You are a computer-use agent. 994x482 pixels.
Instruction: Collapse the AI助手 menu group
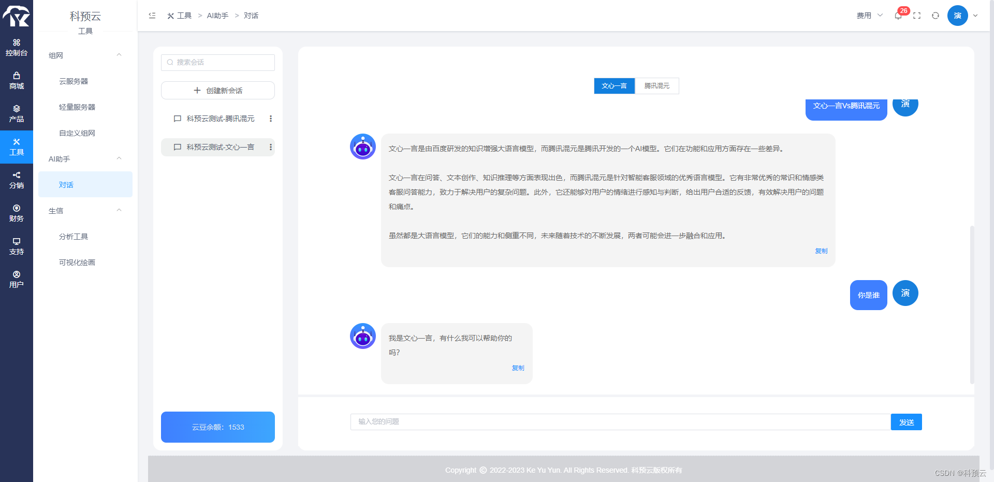point(85,159)
